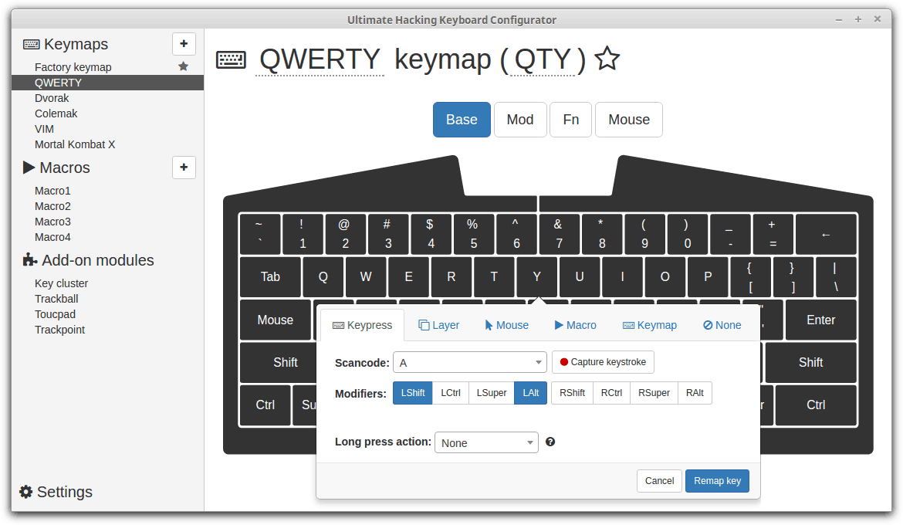Click the Enter key on keyboard

820,320
